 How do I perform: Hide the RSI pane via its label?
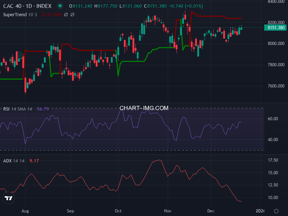click(7, 108)
